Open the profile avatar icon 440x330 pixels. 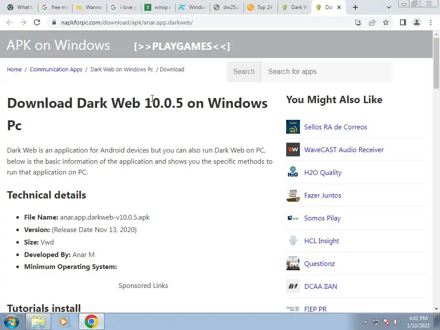(x=417, y=22)
